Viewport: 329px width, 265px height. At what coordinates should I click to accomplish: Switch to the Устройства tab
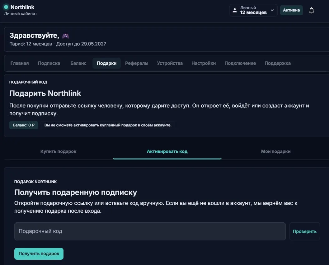tap(170, 63)
